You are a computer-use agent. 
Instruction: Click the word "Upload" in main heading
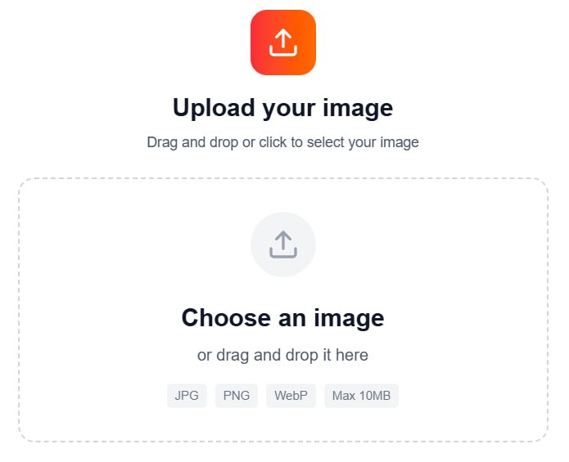coord(214,108)
